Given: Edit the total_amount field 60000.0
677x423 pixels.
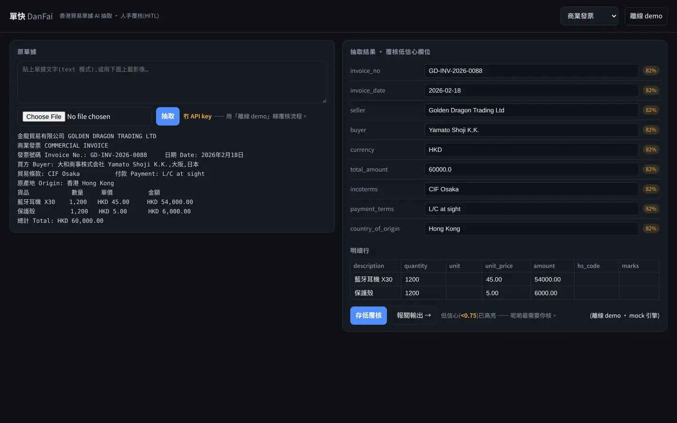Looking at the screenshot, I should coord(531,169).
